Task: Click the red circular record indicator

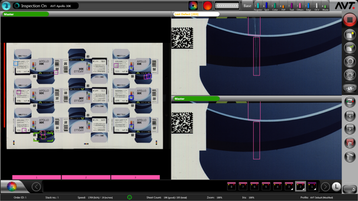Action: tap(207, 6)
